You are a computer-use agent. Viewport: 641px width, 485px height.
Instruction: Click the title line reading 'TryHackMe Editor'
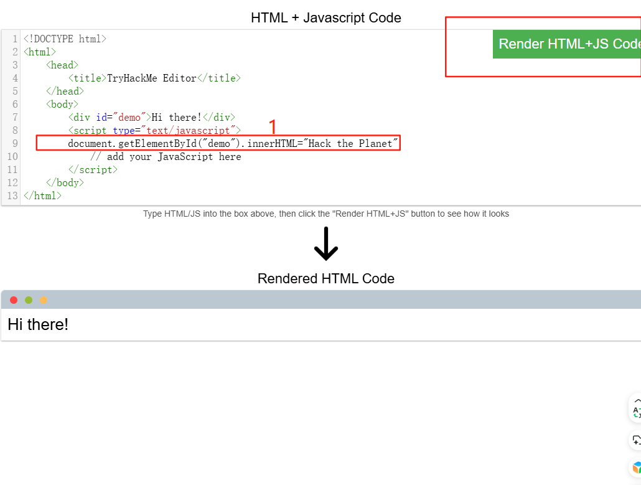click(154, 78)
